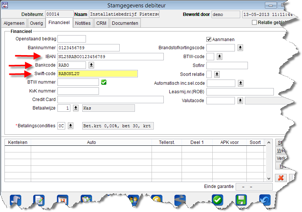The height and width of the screenshot is (212, 302).
Task: Click the Kenteken column header
Action: (x=18, y=142)
